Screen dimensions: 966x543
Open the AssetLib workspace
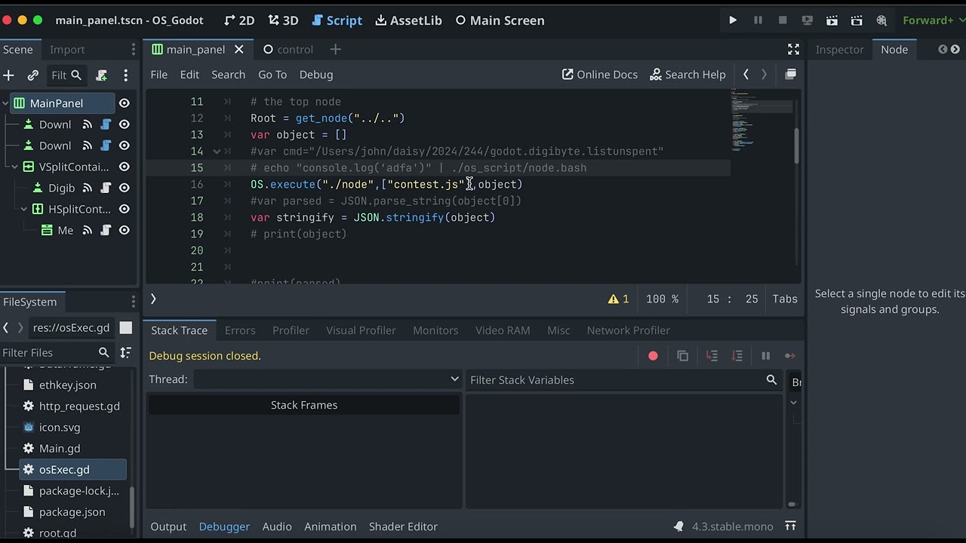coord(408,20)
